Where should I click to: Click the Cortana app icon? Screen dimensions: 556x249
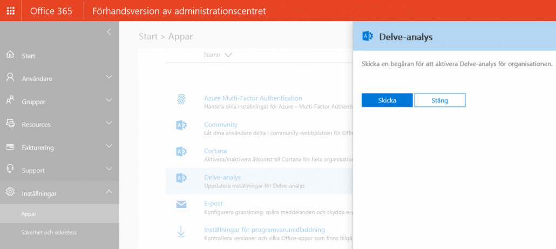tap(181, 151)
